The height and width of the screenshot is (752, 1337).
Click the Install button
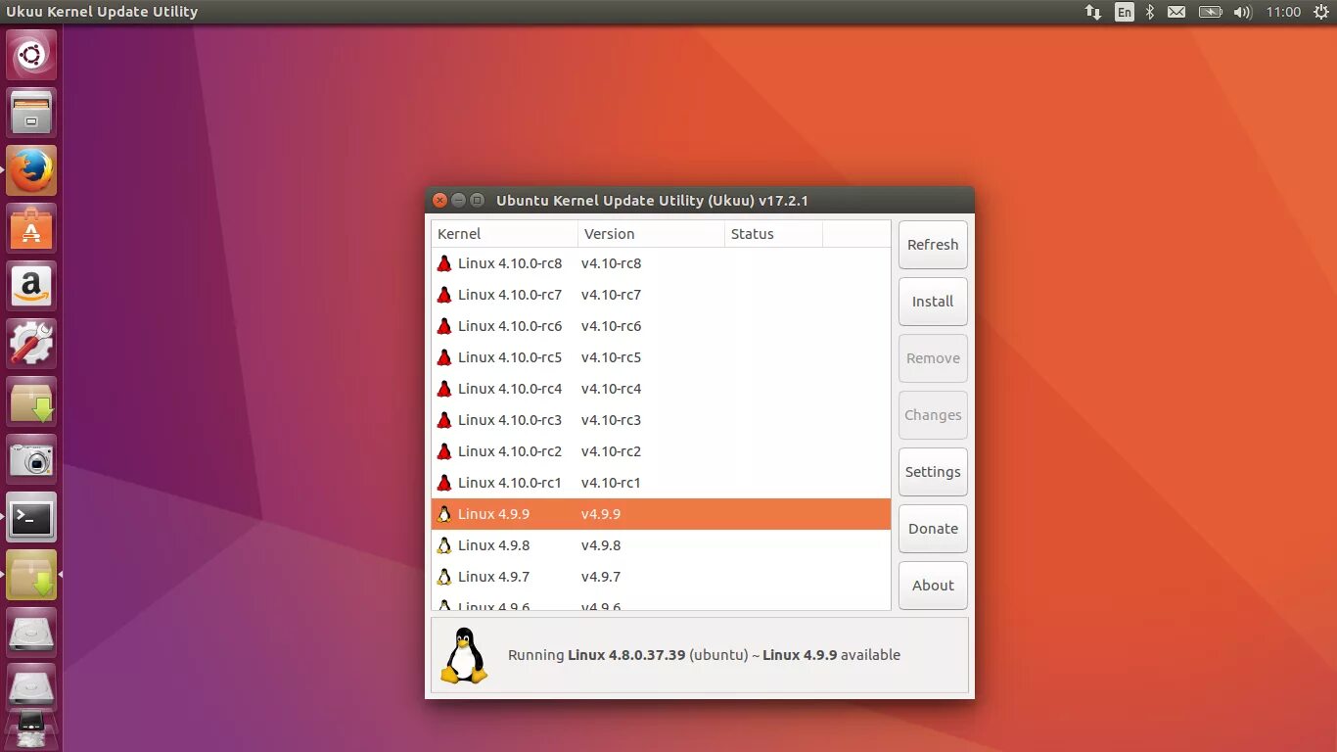(x=933, y=302)
